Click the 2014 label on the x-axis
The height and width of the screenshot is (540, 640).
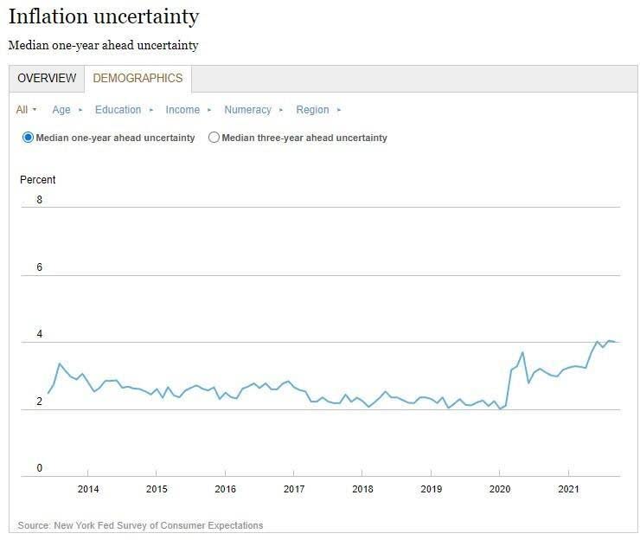88,490
